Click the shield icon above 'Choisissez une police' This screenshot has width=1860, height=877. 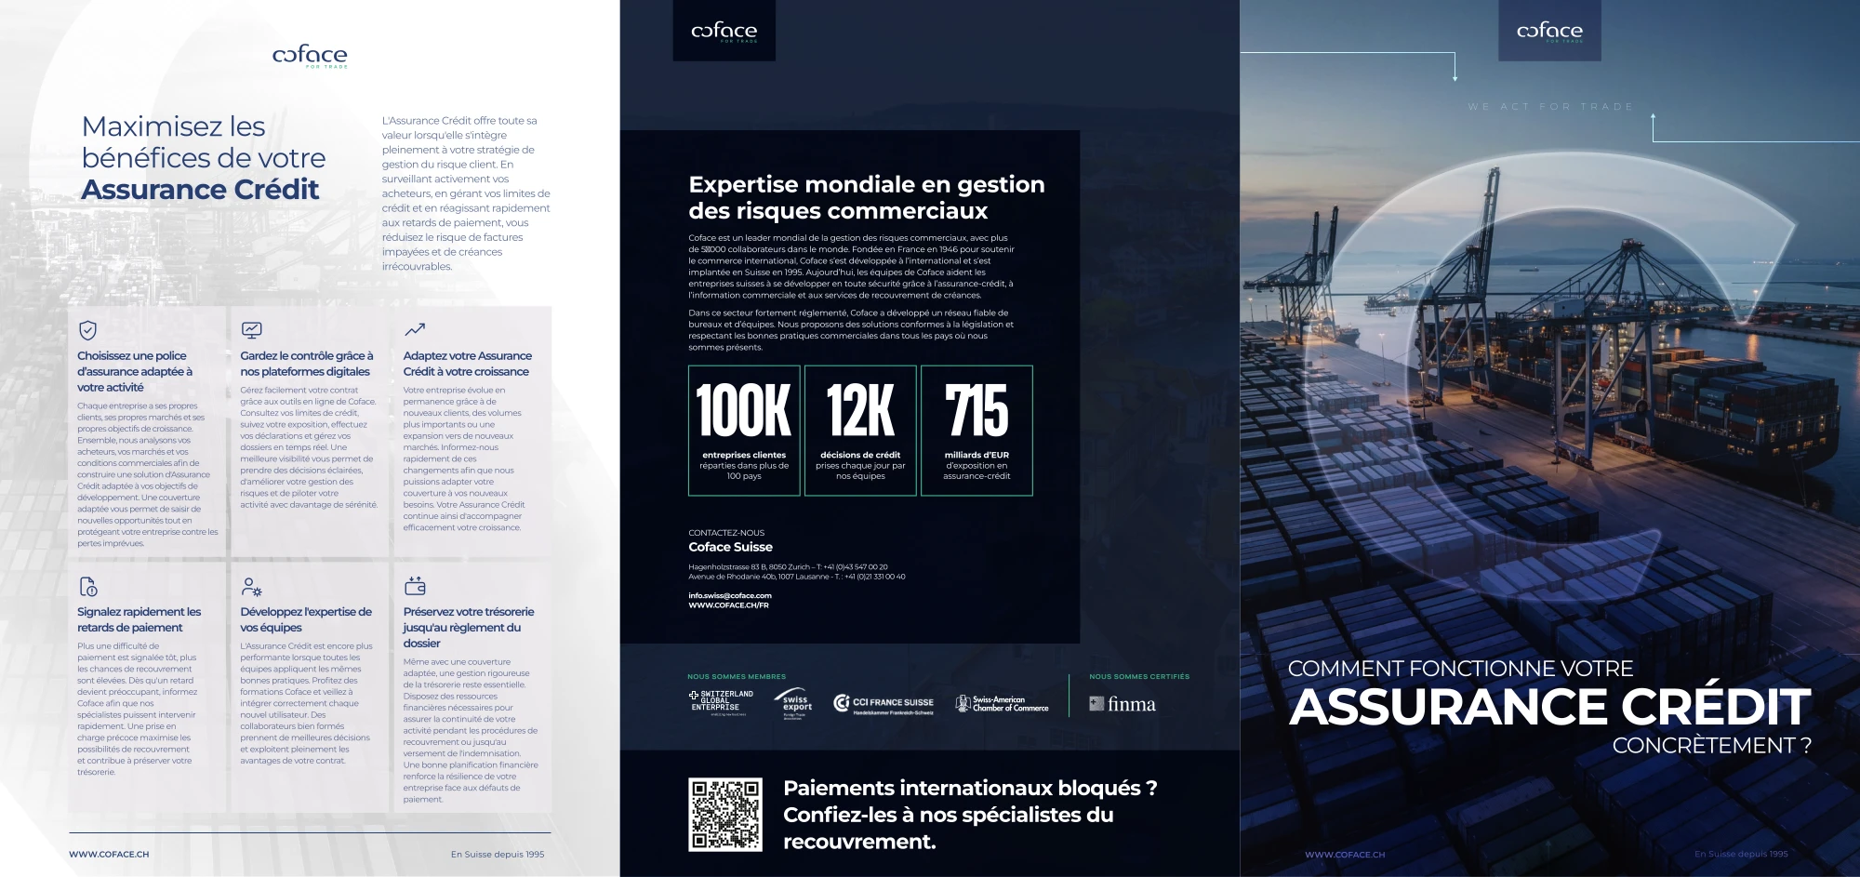pyautogui.click(x=87, y=330)
